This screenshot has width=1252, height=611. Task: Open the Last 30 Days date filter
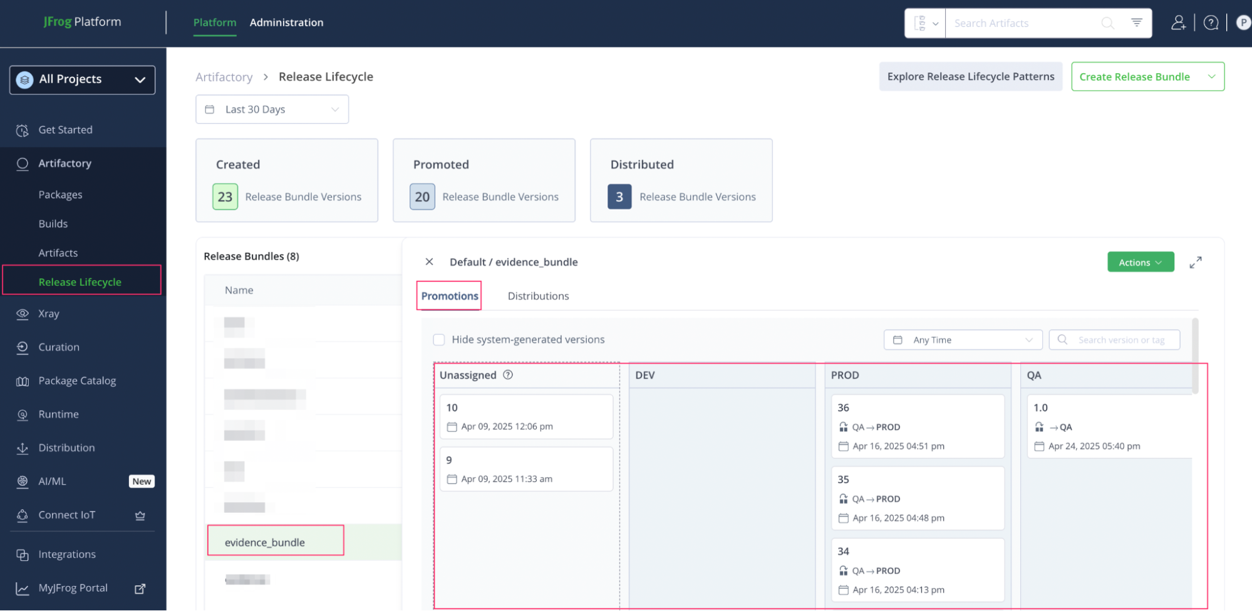(272, 109)
